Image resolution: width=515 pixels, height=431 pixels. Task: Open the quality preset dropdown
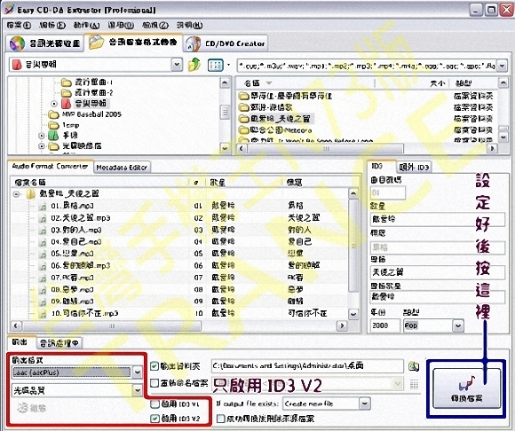click(138, 390)
